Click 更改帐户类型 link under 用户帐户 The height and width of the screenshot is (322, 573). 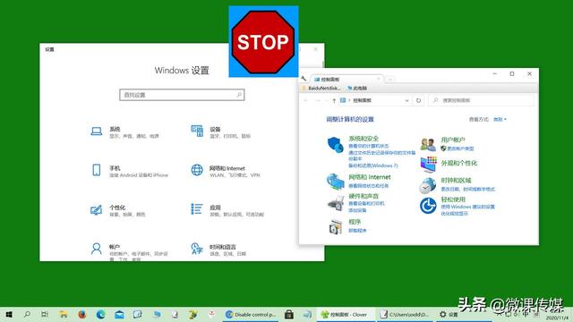(x=460, y=148)
